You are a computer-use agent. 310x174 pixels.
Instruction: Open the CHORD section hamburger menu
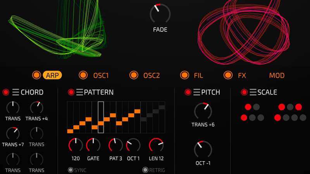[15, 92]
